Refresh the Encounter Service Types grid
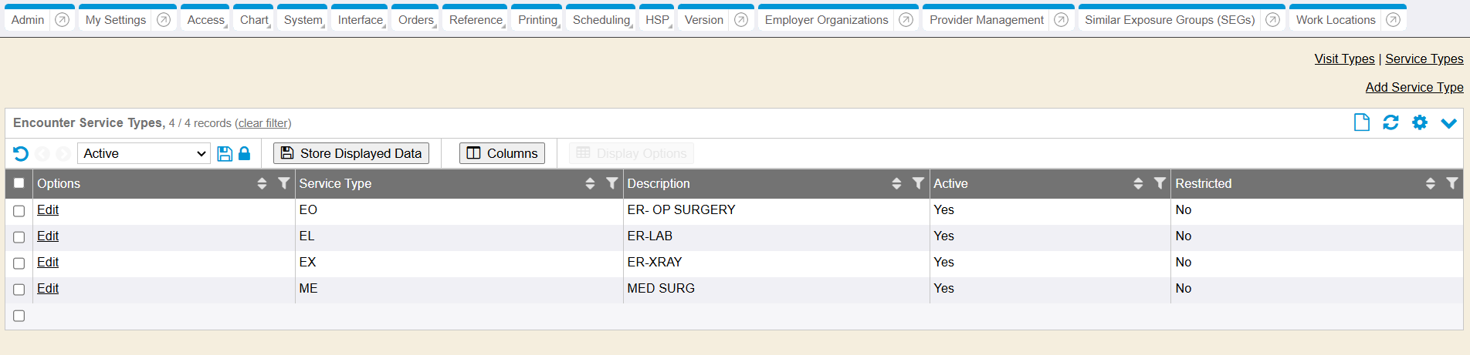The width and height of the screenshot is (1470, 355). coord(1390,122)
